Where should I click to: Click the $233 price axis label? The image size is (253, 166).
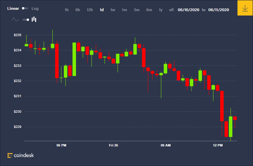[x=18, y=65]
